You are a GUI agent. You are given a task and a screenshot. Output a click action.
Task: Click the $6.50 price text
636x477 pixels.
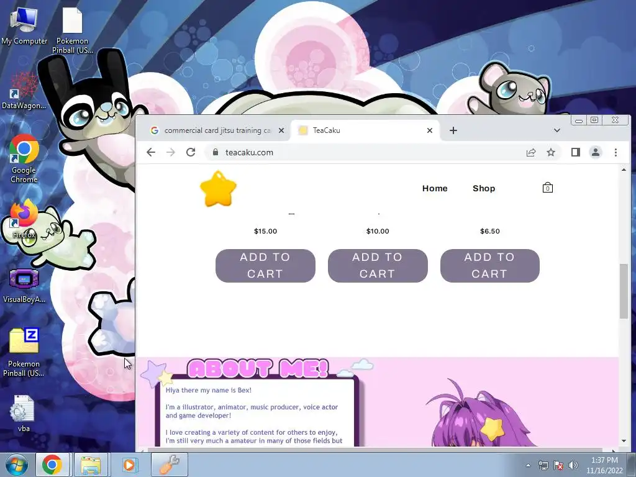point(490,231)
